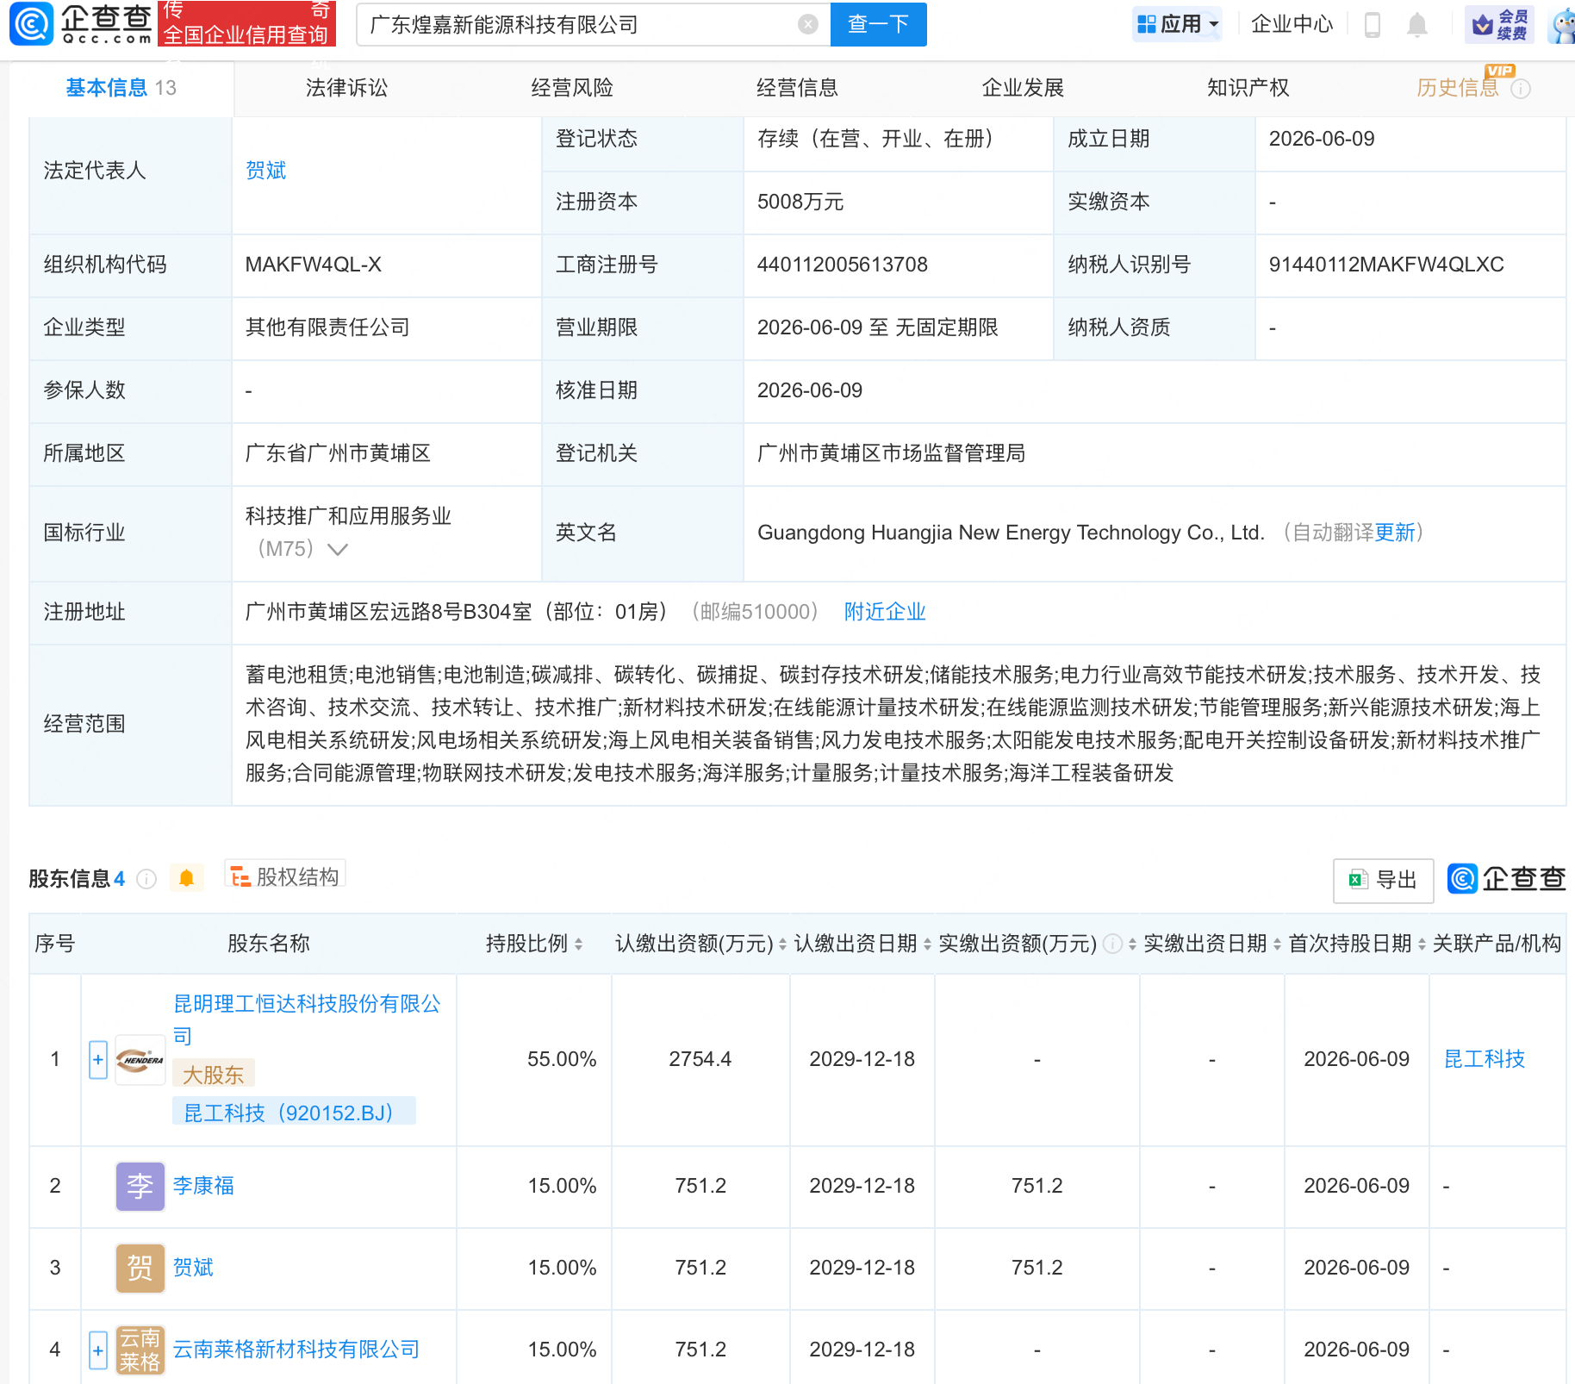Click taxpayer ID 91440112MAKFW4QLXC
Viewport: 1575px width, 1384px height.
[x=1386, y=265]
